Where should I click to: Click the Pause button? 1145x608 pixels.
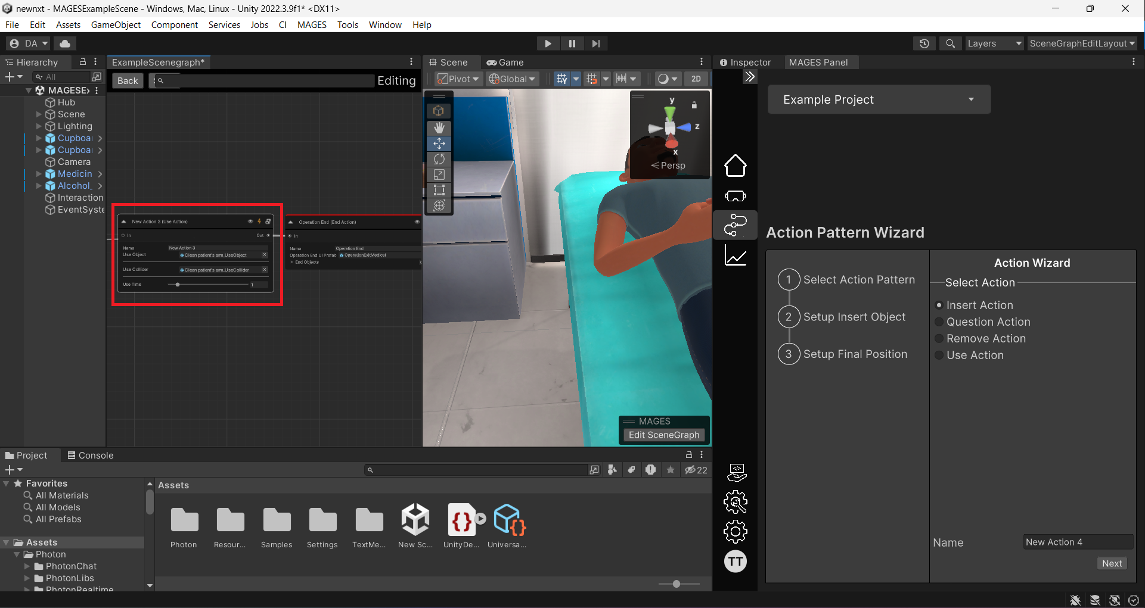coord(572,43)
